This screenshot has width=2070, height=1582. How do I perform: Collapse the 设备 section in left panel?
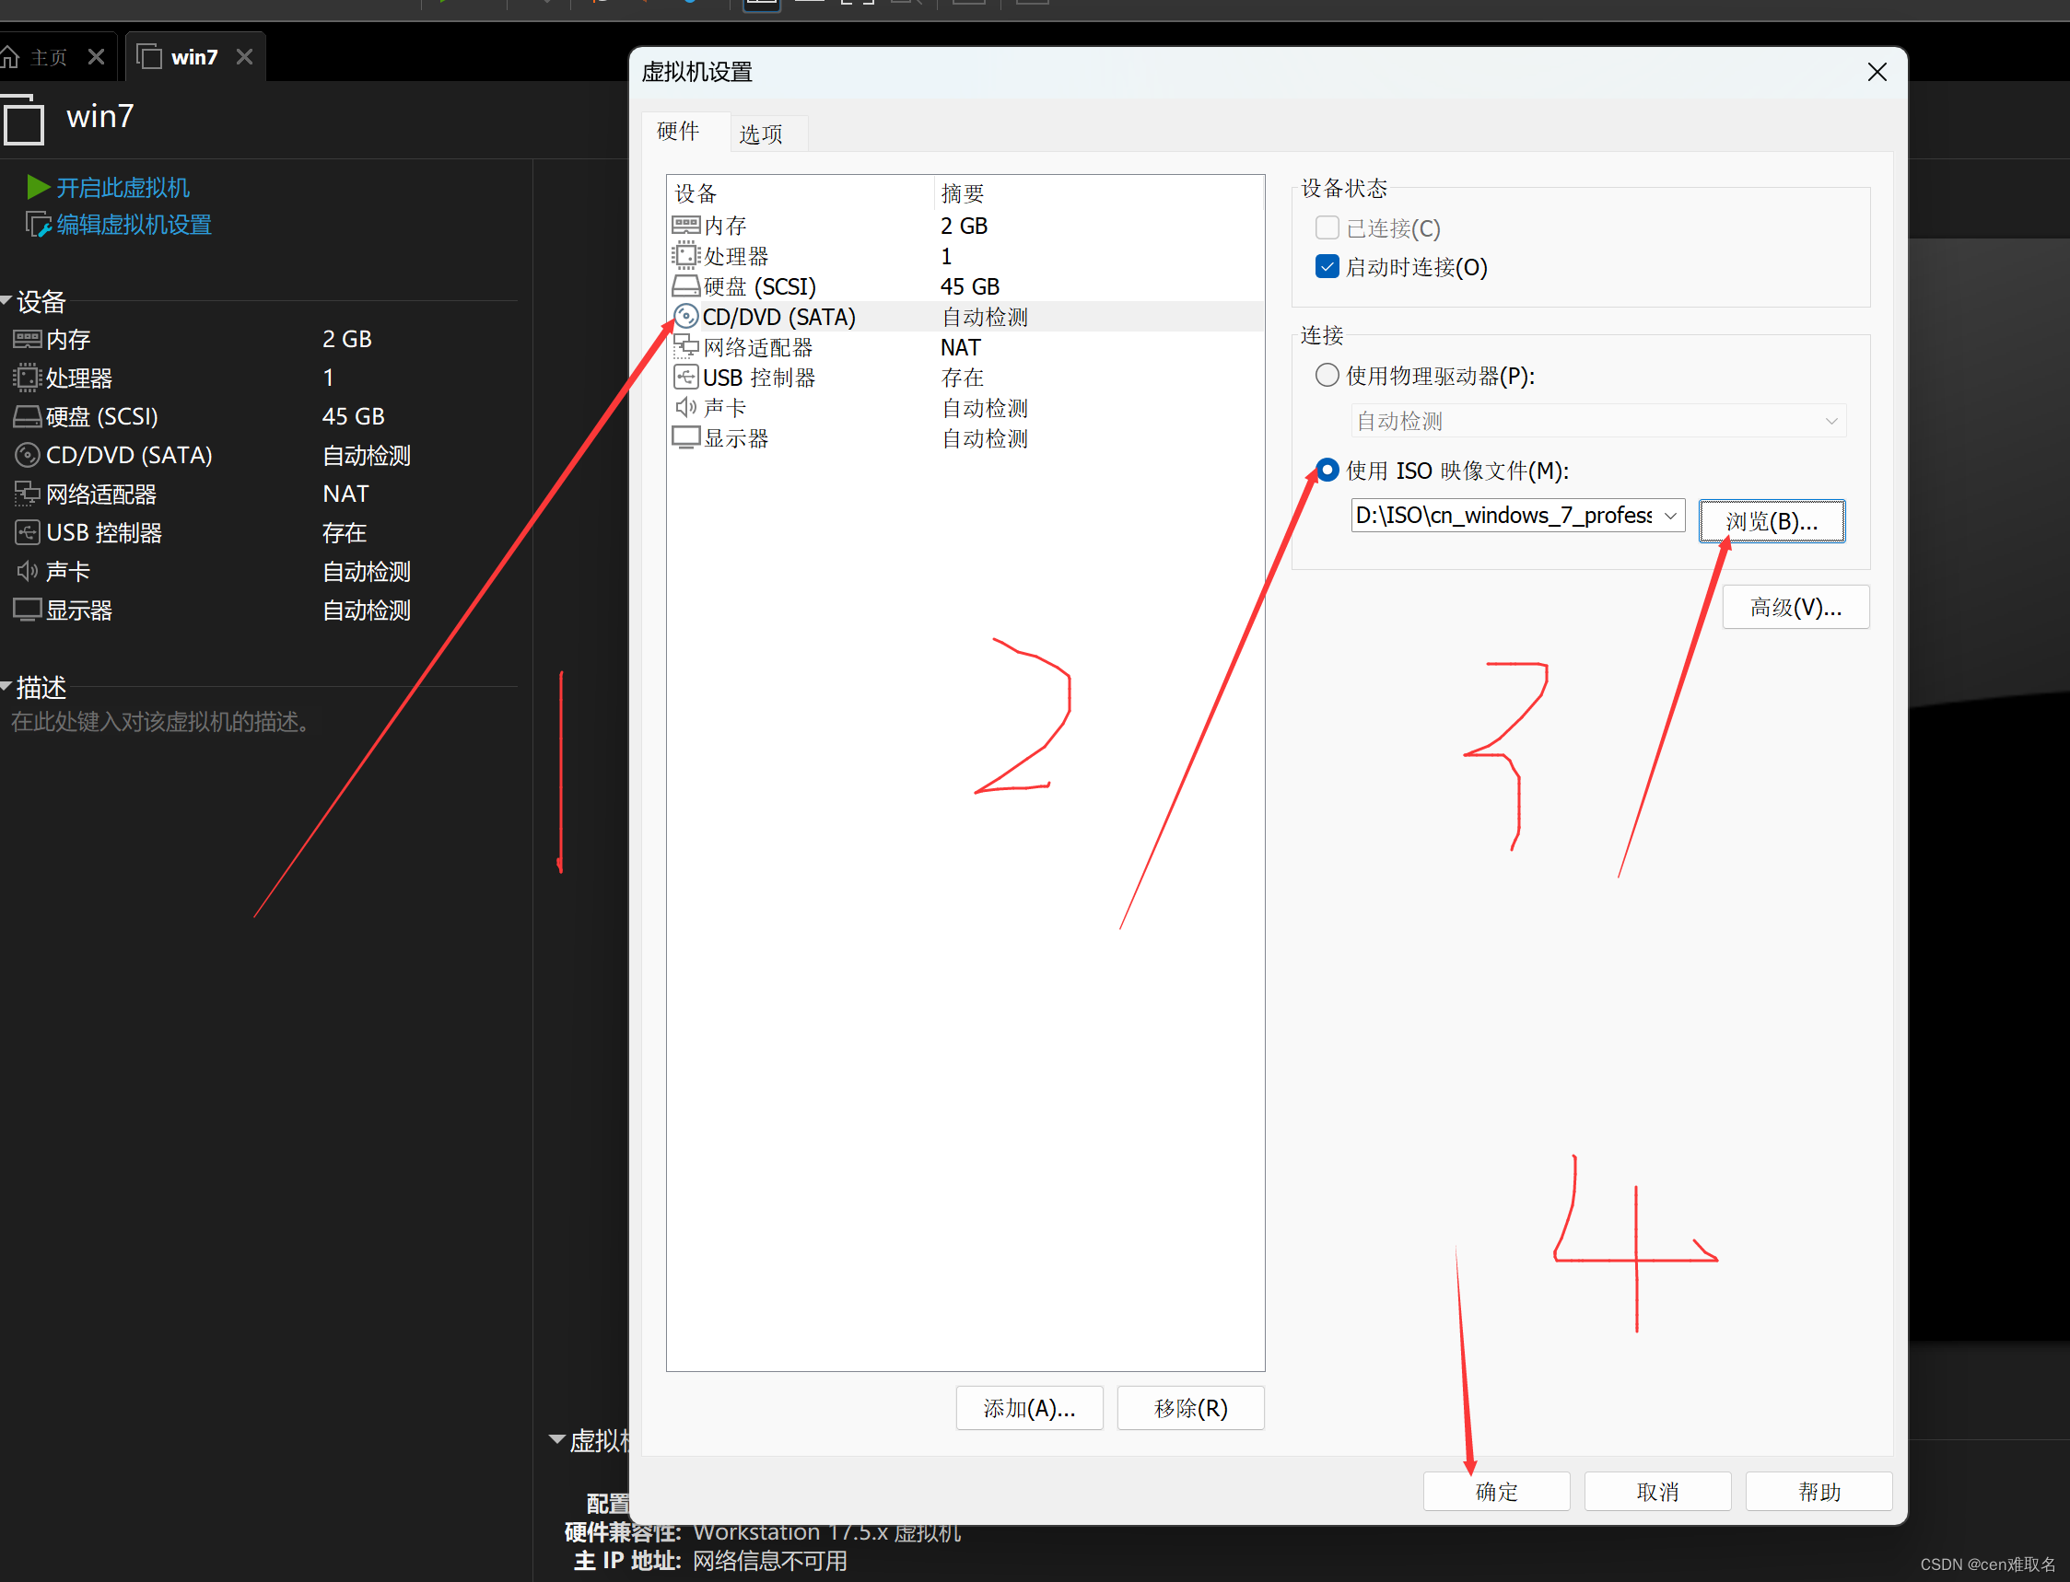click(x=6, y=300)
